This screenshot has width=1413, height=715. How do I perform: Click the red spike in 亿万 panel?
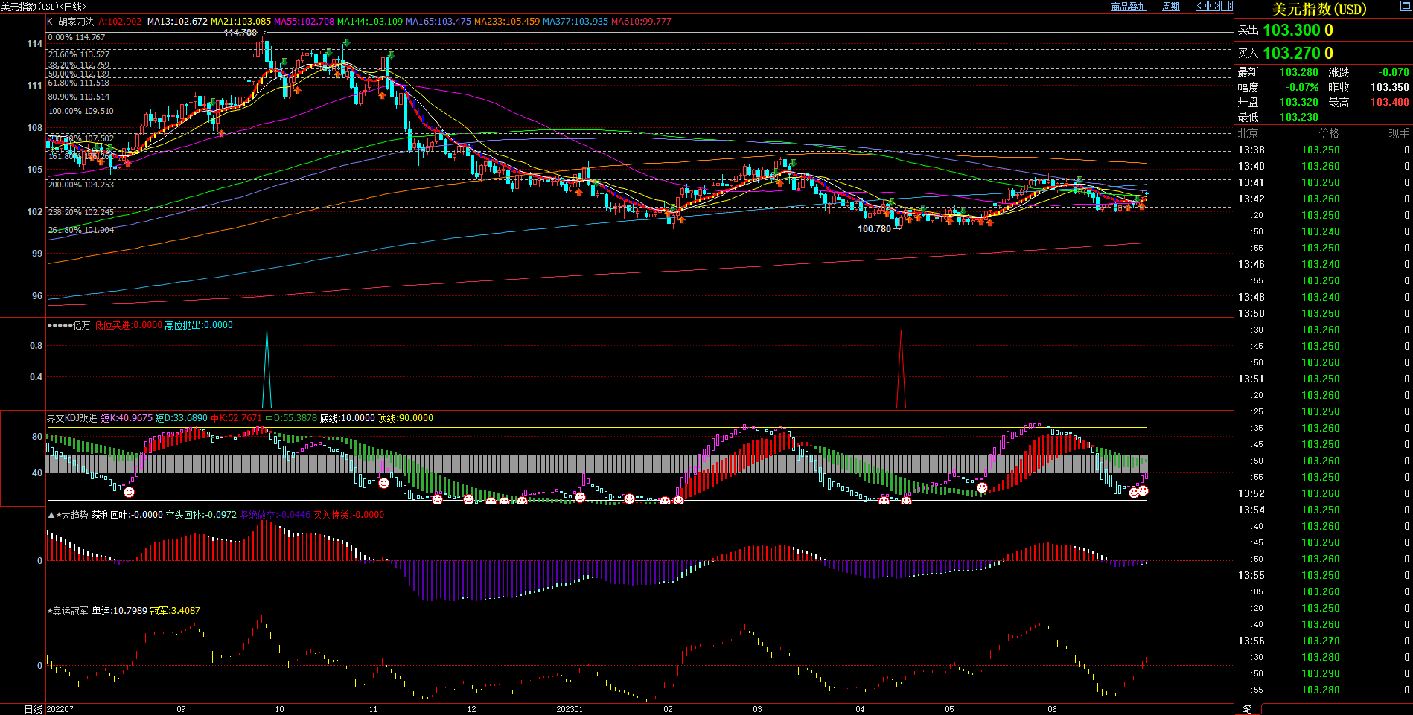901,365
